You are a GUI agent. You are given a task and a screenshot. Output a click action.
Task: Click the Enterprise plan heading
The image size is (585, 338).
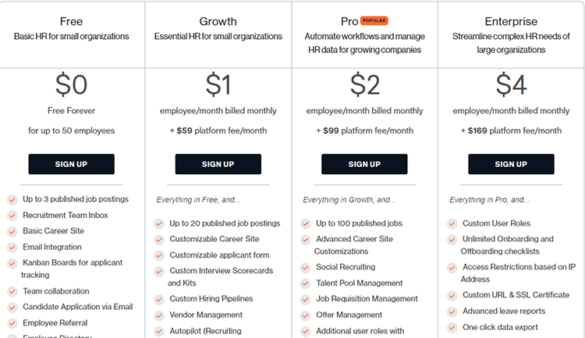[x=511, y=21]
